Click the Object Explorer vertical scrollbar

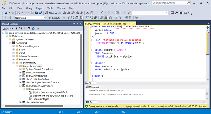pyautogui.click(x=81, y=54)
